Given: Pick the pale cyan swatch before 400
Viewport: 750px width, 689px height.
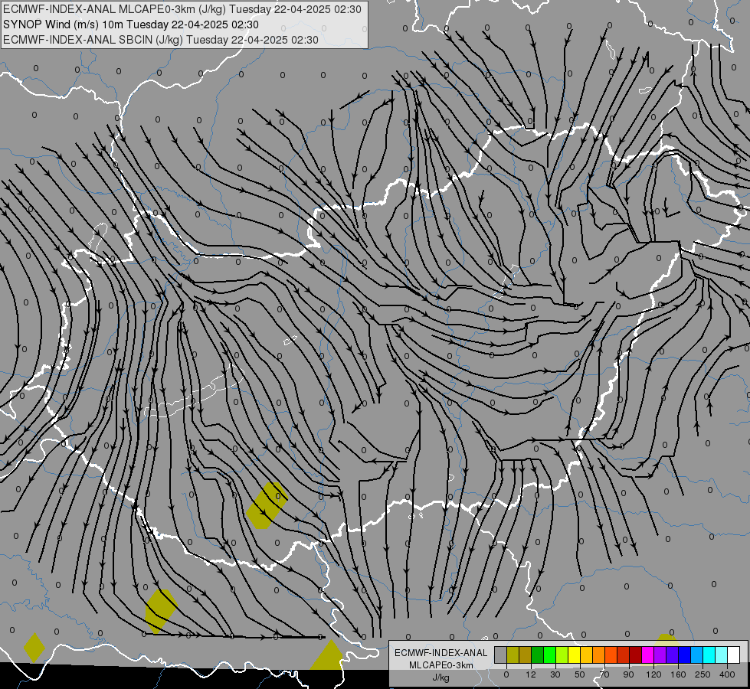Looking at the screenshot, I should [x=722, y=655].
